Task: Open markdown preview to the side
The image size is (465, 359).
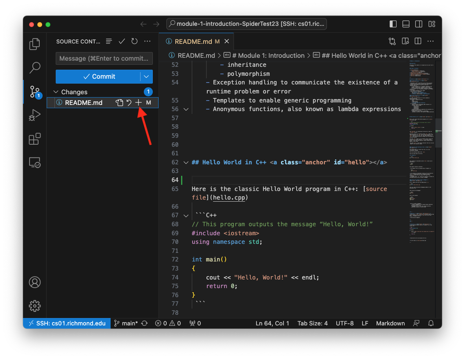Action: pyautogui.click(x=405, y=41)
